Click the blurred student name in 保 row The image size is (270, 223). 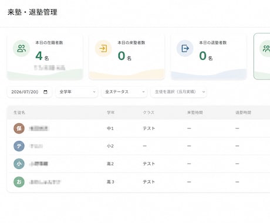pos(39,129)
